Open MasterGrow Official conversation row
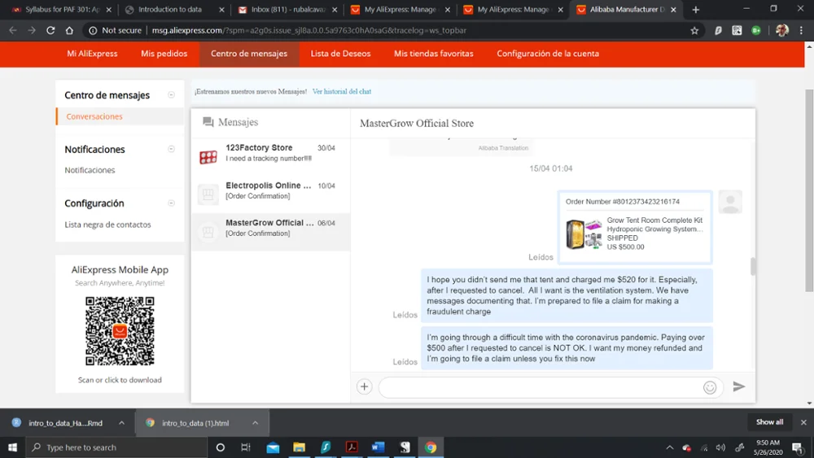 270,232
